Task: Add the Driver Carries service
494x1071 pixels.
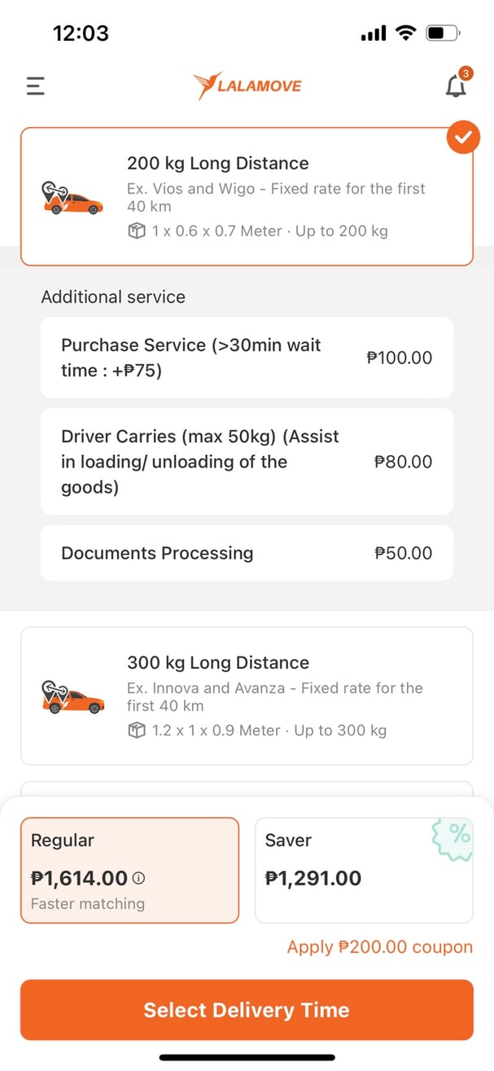Action: point(247,461)
